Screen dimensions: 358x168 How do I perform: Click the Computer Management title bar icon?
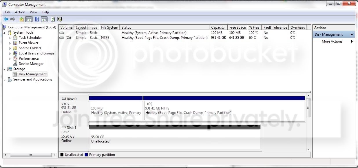point(5,5)
